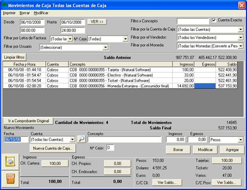
Task: Click the Borrar button below the amounts
Action: 178,150
